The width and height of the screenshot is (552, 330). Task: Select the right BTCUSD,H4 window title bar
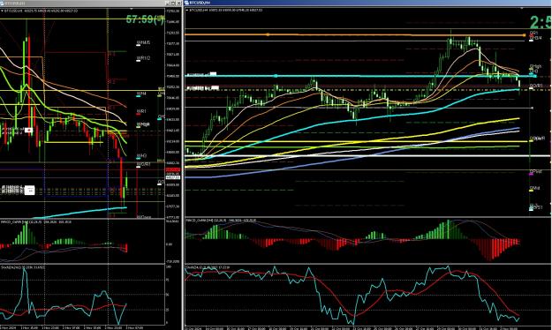pos(368,3)
